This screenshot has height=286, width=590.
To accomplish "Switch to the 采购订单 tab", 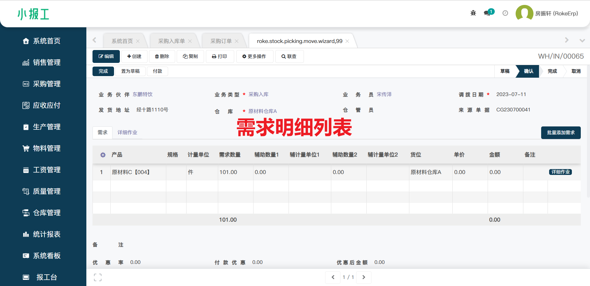I will click(x=221, y=40).
